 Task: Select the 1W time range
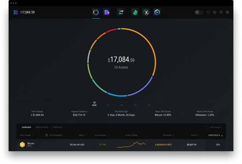tap(121, 105)
